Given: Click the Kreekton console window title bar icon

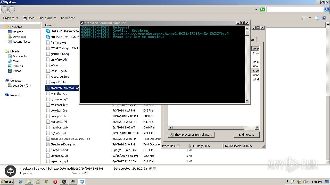Looking at the screenshot, I should click(82, 23).
